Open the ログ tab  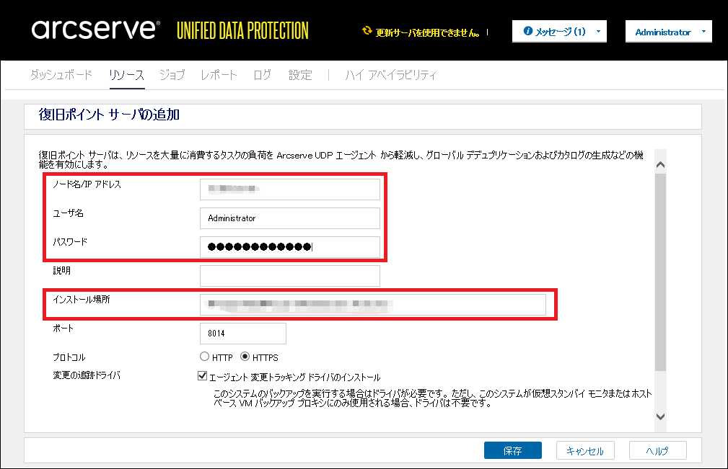[x=263, y=75]
